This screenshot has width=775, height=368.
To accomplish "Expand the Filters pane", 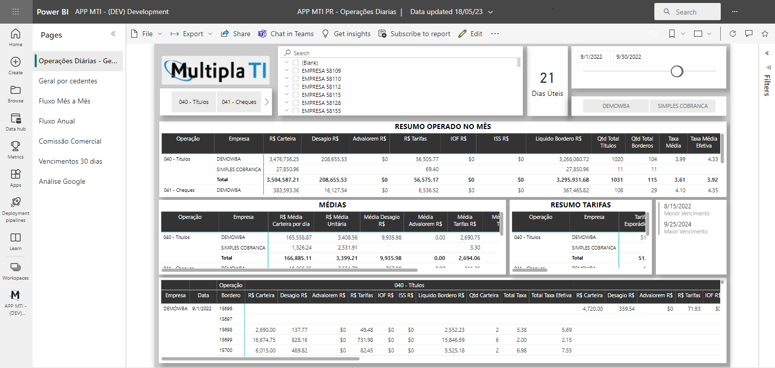I will (x=767, y=53).
